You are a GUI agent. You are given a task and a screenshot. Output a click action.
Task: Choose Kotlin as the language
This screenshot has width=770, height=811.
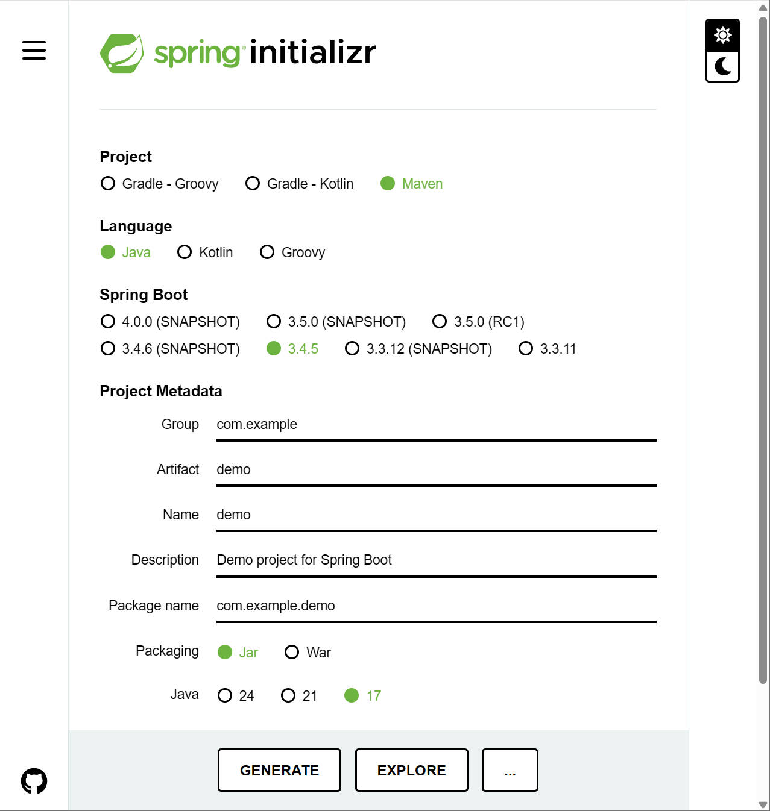coord(205,252)
